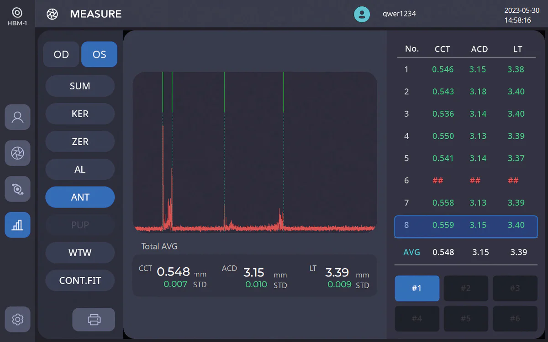The image size is (548, 342).
Task: Open the ZER tab
Action: (x=80, y=142)
